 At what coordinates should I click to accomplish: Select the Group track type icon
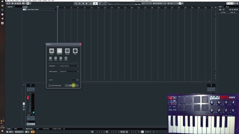click(x=50, y=58)
